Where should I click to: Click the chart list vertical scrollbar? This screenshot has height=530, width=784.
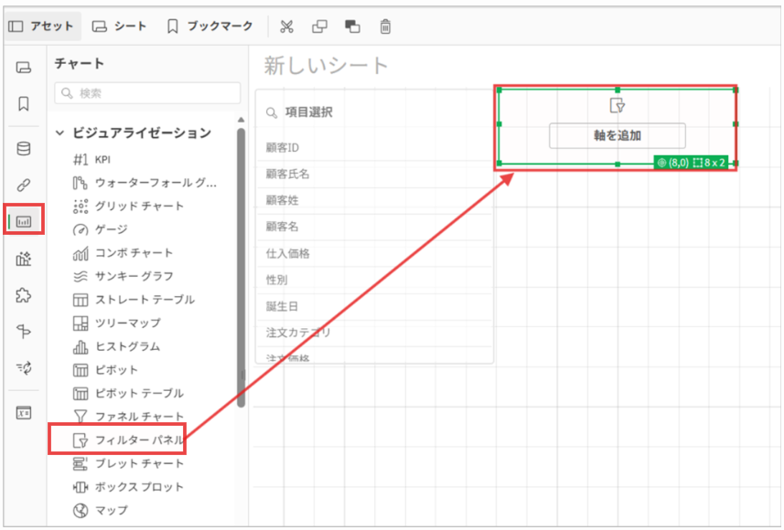point(242,265)
